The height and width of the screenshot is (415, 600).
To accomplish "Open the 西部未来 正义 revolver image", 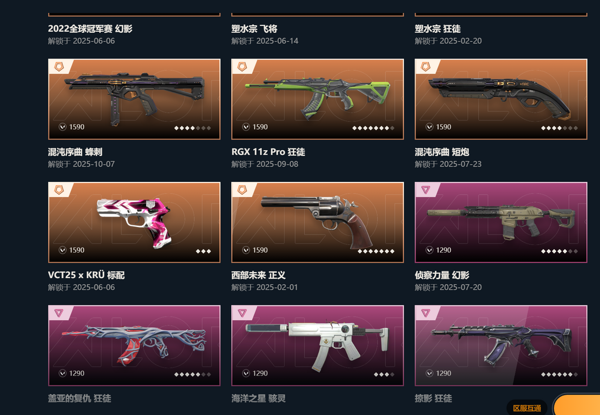I will point(317,221).
